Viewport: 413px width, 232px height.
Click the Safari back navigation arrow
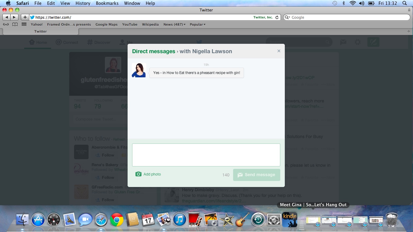click(7, 17)
